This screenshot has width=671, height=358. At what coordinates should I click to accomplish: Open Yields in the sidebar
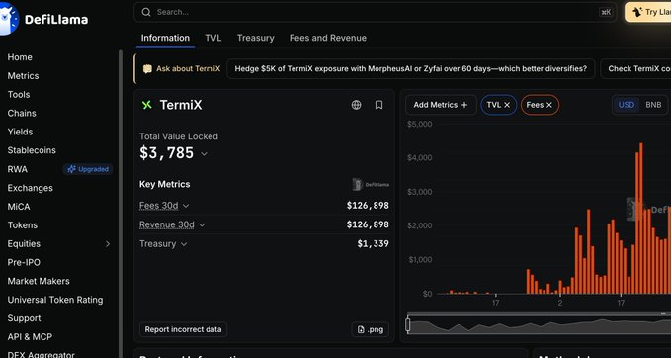tap(20, 132)
